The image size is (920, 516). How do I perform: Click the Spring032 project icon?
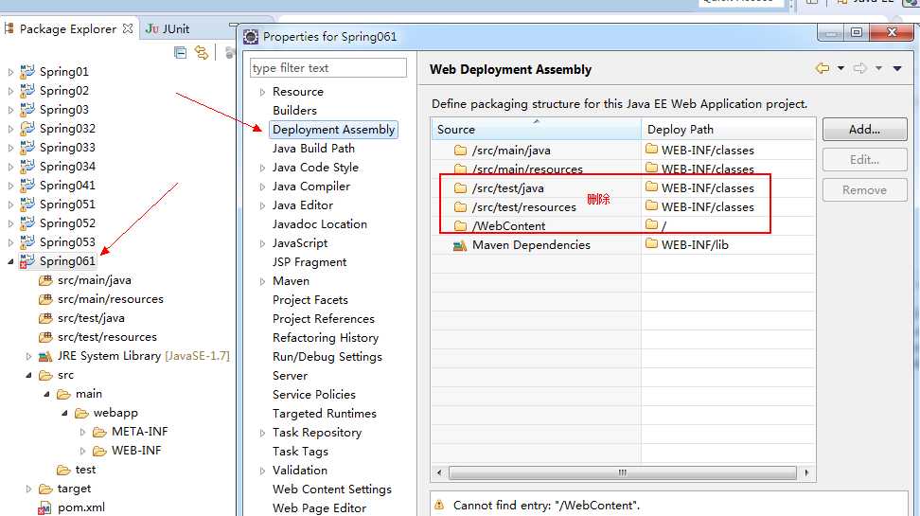tap(27, 129)
